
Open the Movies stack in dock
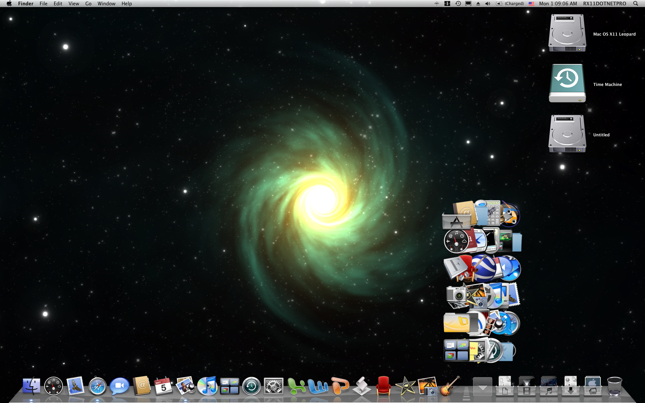click(x=526, y=386)
